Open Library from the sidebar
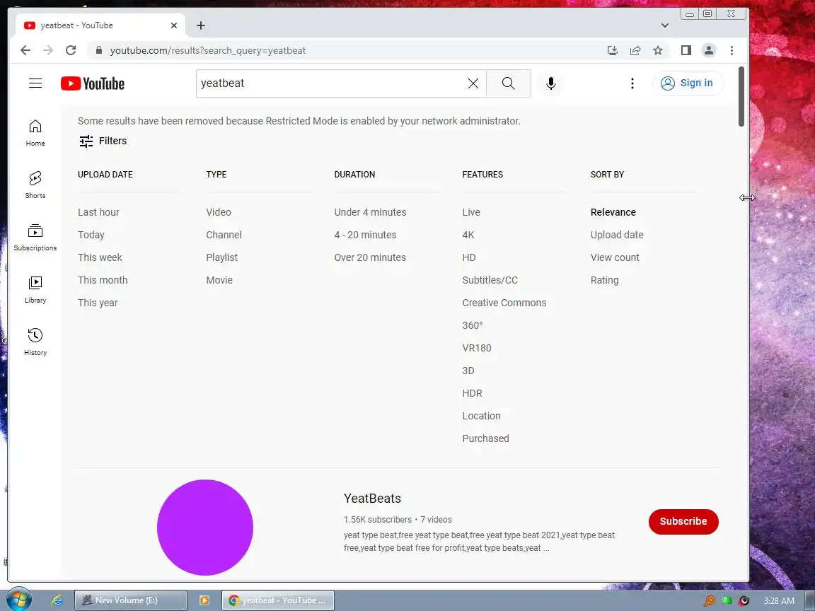Viewport: 815px width, 611px height. pyautogui.click(x=35, y=290)
